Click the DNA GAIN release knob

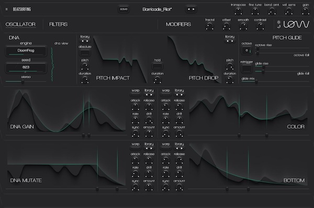(149, 107)
